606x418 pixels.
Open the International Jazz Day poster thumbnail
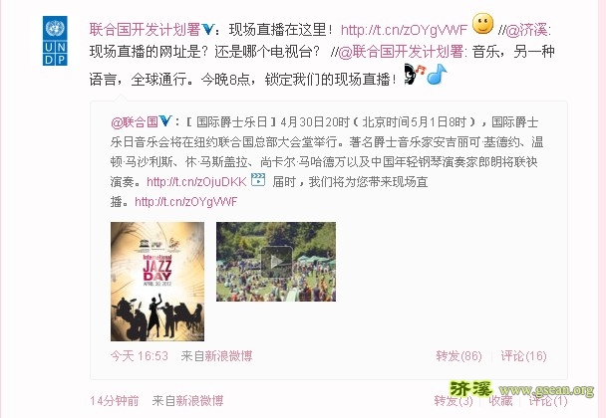pos(157,282)
